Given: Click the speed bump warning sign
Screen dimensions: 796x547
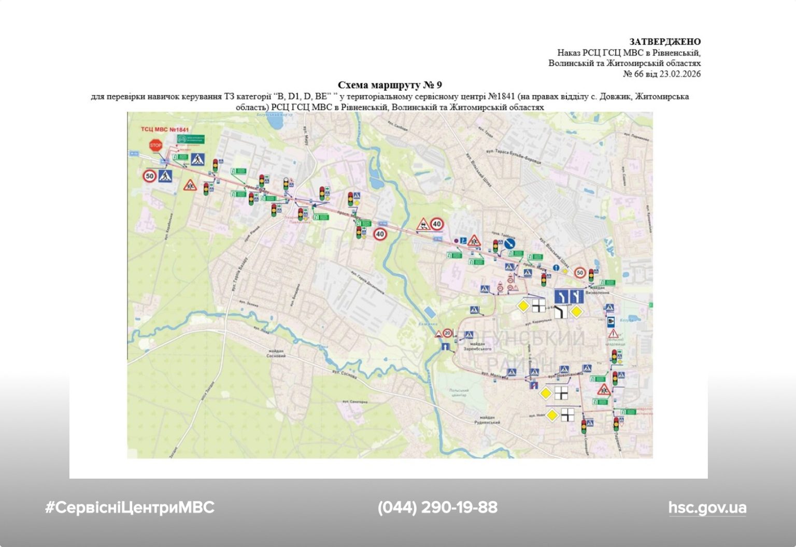Looking at the screenshot, I should 438,335.
